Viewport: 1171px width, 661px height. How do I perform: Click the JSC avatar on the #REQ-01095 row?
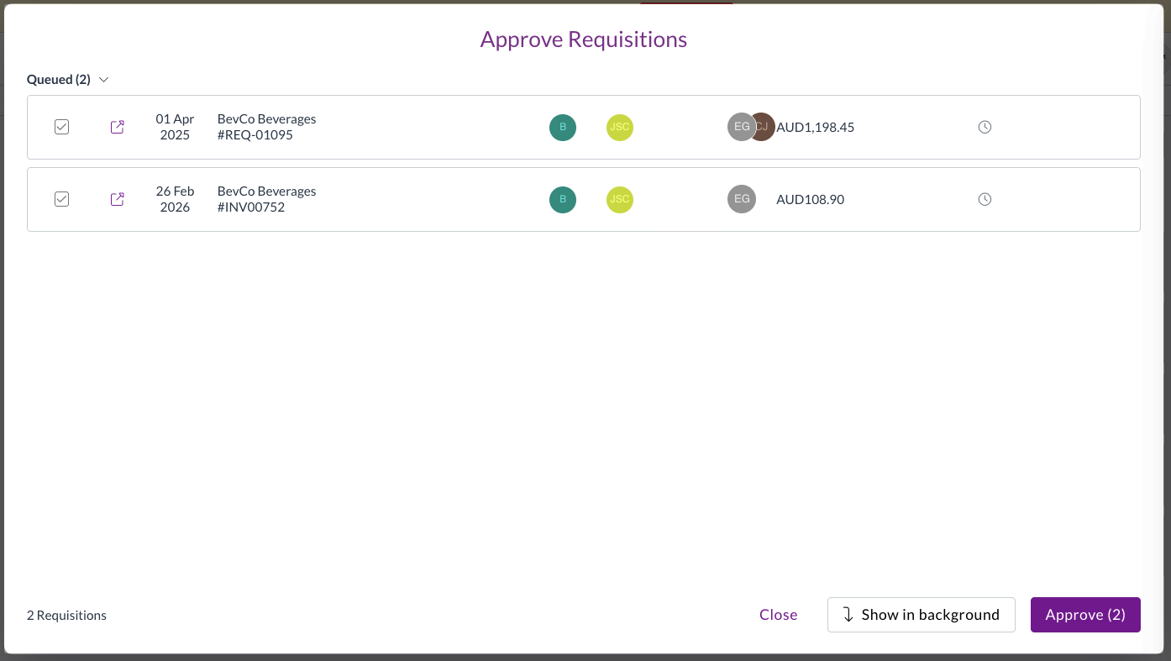click(x=620, y=128)
